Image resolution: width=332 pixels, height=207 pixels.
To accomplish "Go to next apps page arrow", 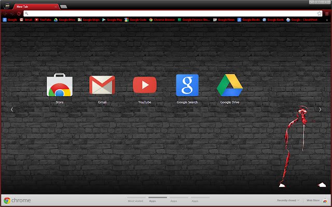I will coord(320,109).
